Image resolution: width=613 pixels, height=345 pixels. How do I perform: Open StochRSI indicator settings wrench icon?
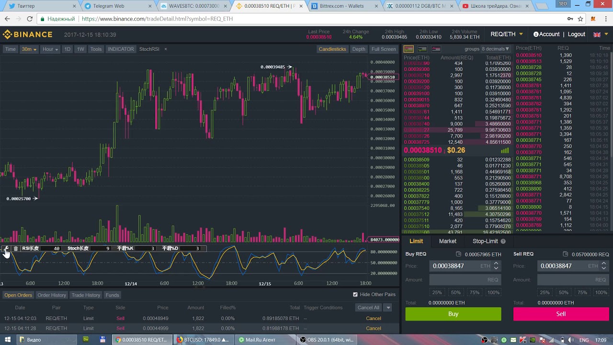7,248
